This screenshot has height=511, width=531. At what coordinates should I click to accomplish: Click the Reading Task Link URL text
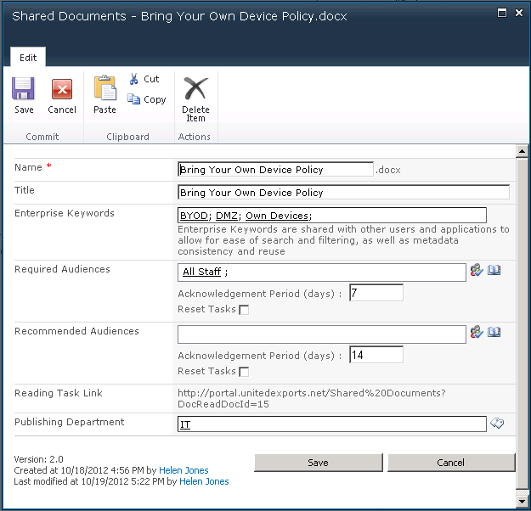312,398
